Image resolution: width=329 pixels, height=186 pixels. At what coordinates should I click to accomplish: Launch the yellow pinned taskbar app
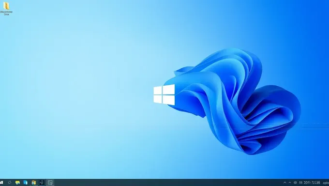(17, 183)
